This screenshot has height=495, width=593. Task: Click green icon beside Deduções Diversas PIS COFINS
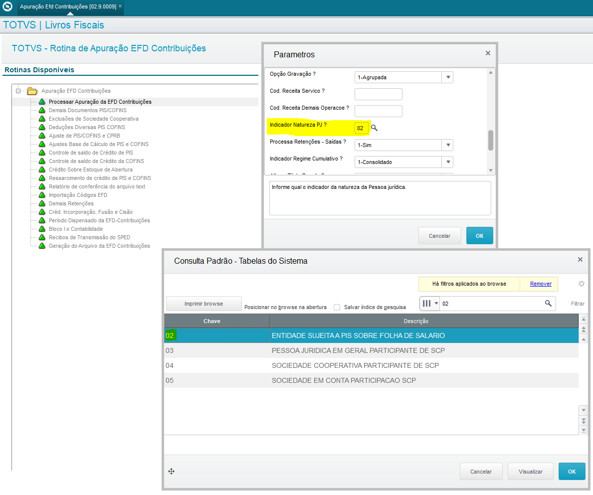(42, 127)
